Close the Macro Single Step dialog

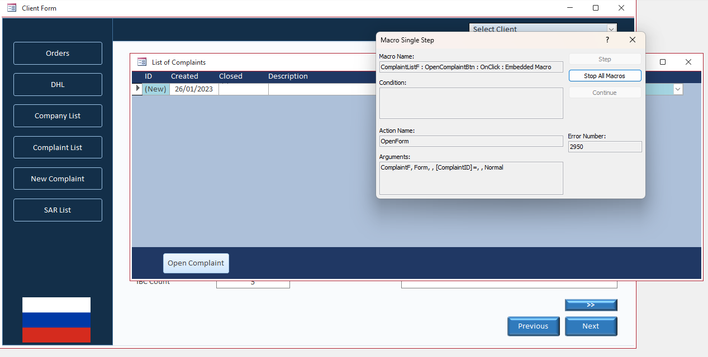[633, 40]
